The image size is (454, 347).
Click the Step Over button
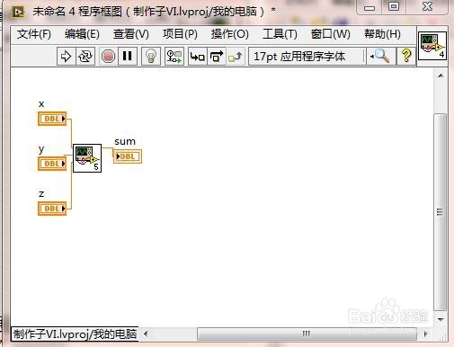pyautogui.click(x=217, y=56)
